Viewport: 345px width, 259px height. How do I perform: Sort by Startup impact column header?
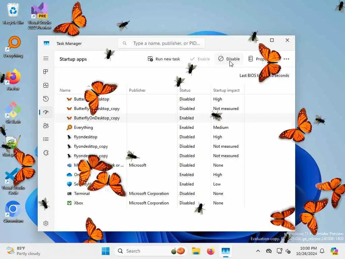226,90
